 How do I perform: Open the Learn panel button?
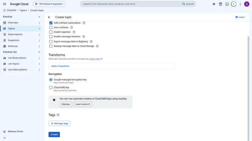pos(240,17)
